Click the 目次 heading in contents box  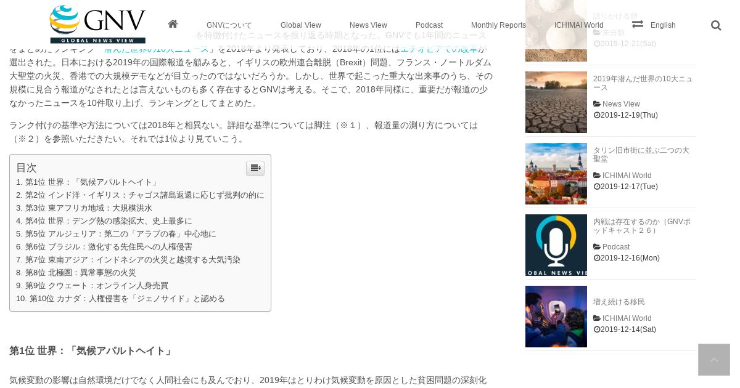[27, 168]
